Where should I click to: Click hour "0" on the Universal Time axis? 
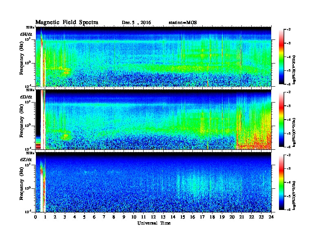pos(35,217)
